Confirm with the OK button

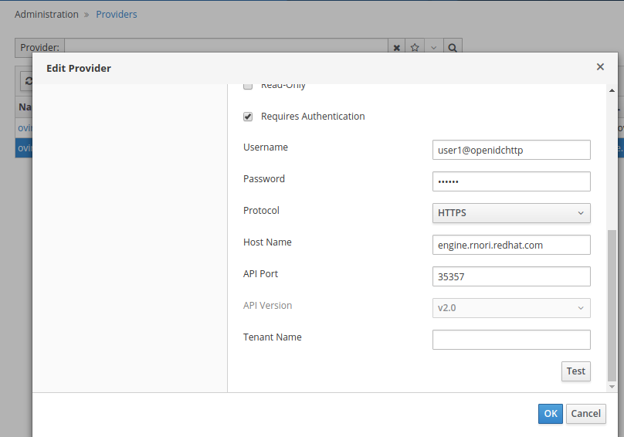pyautogui.click(x=550, y=414)
